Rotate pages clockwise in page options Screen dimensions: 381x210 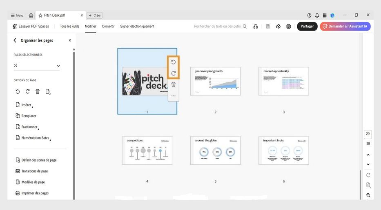coord(27,91)
